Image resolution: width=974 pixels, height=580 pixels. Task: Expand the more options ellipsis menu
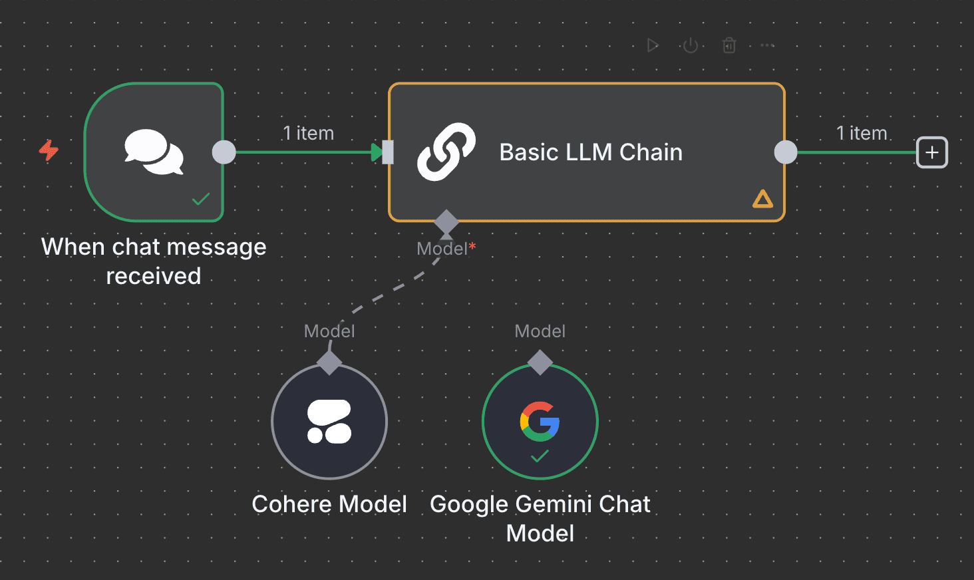point(766,45)
